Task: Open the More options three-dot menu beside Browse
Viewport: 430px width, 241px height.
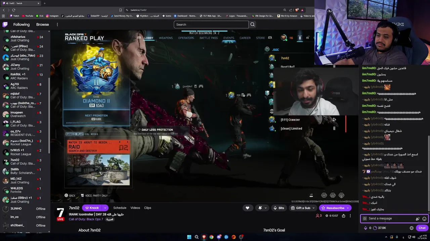Action: coord(57,24)
